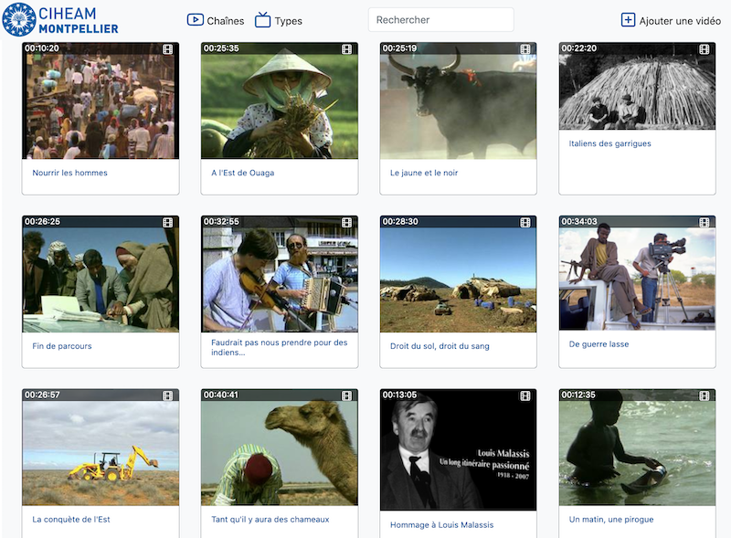This screenshot has height=538, width=731.
Task: Open the Un matin, une pirogue link
Action: coord(611,520)
